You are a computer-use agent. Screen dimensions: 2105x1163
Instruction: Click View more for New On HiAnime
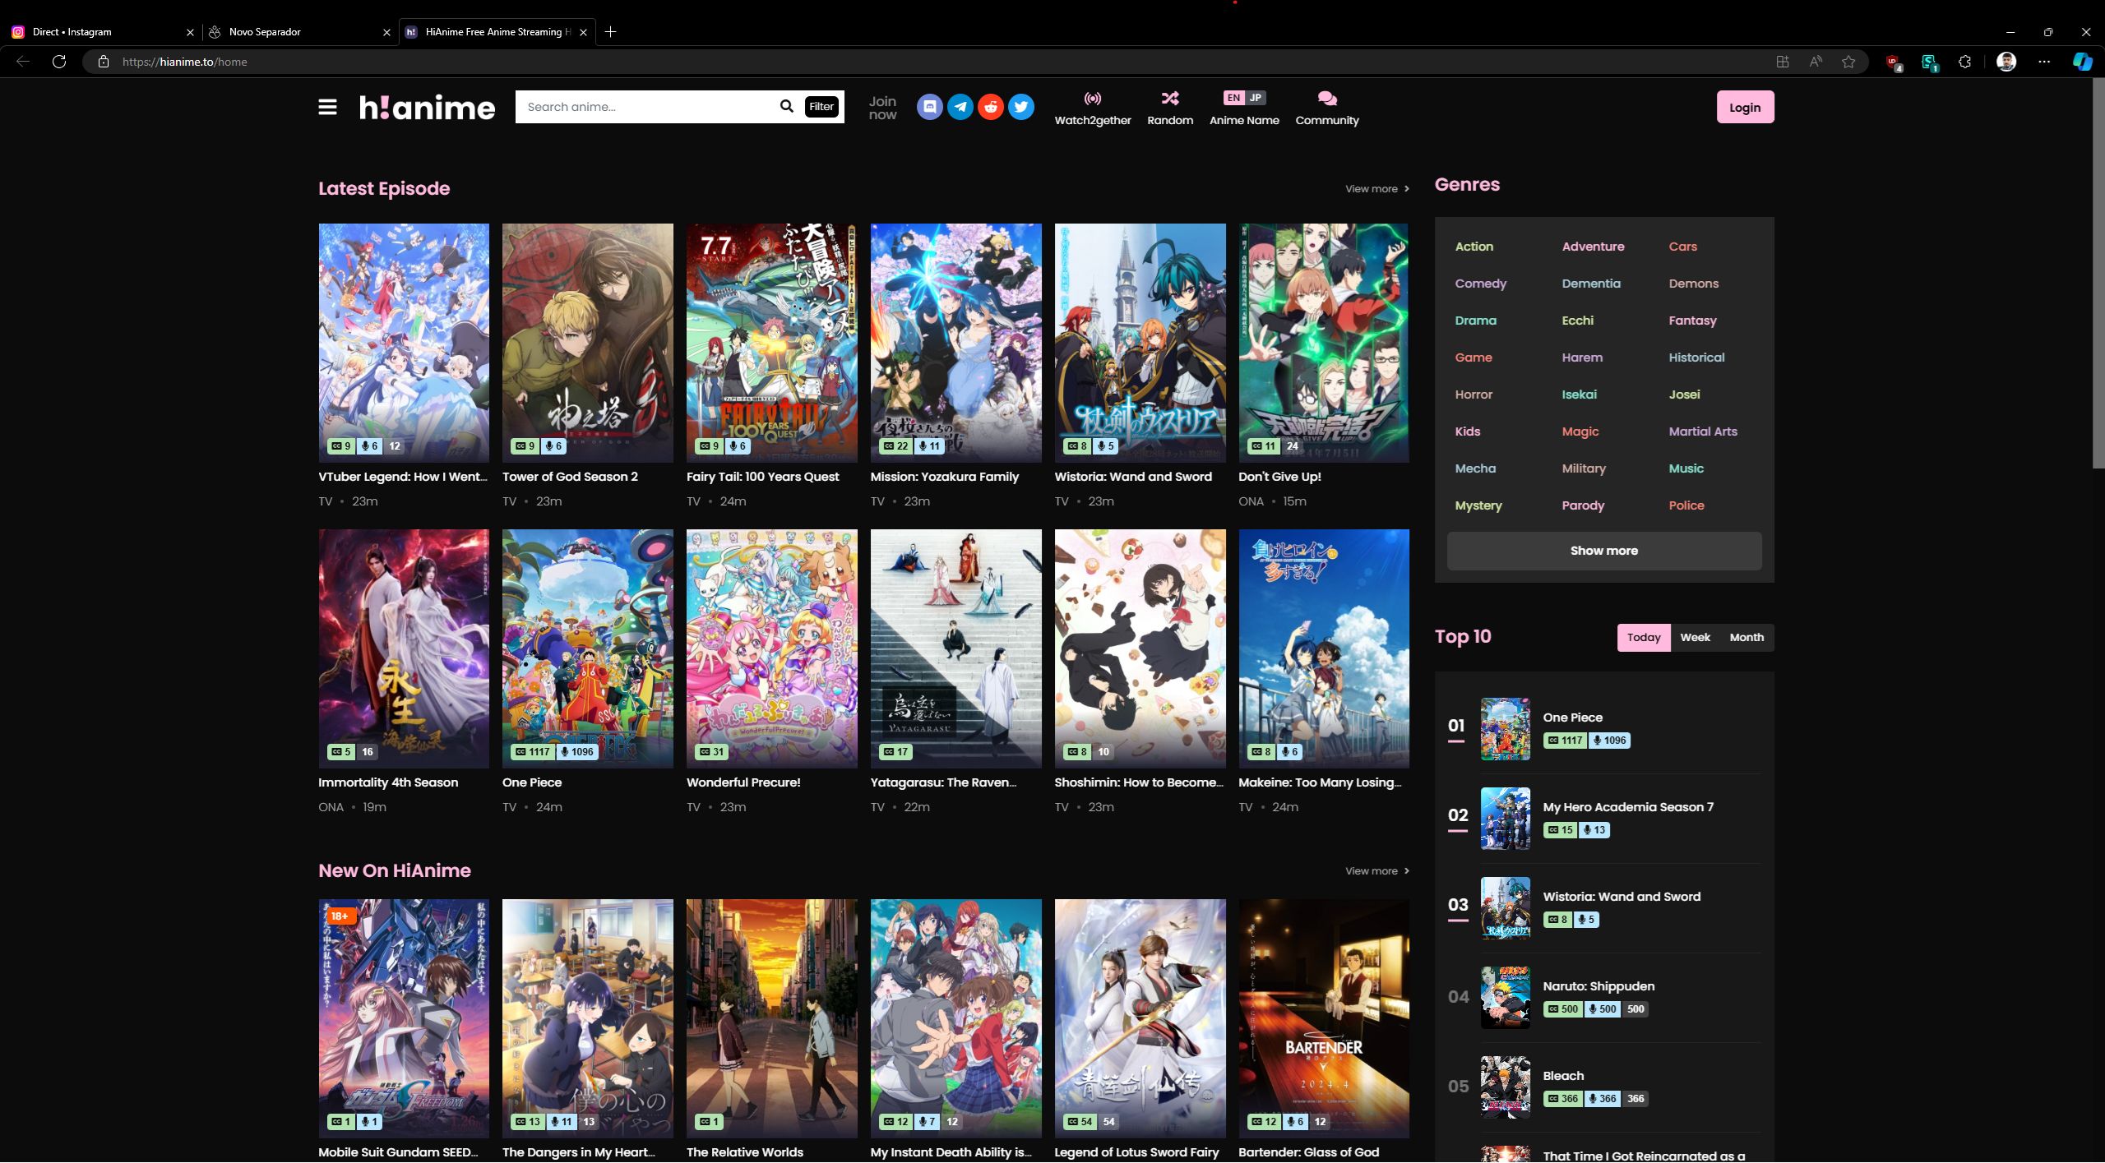click(1377, 871)
